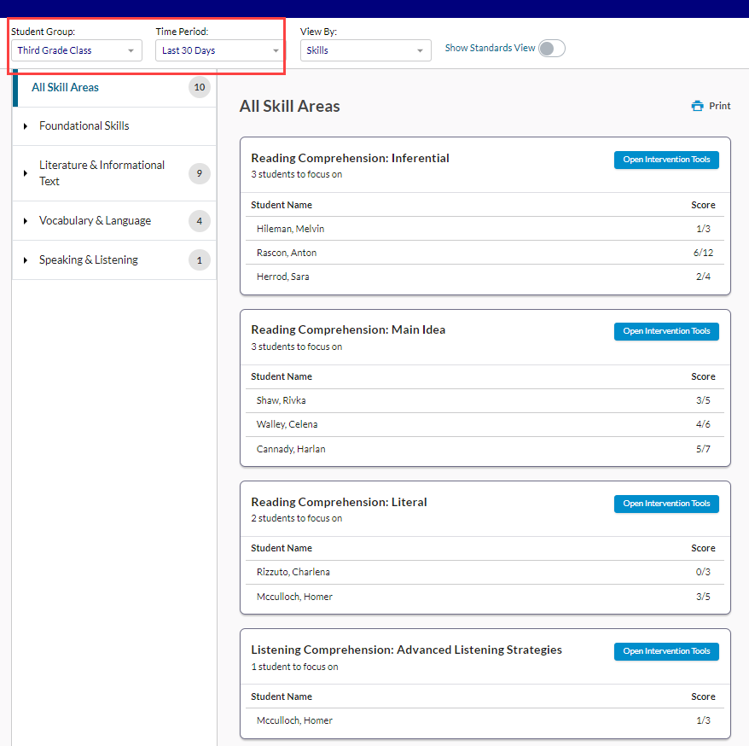Viewport: 749px width, 746px height.
Task: Open the Time Period dropdown
Action: pyautogui.click(x=220, y=50)
